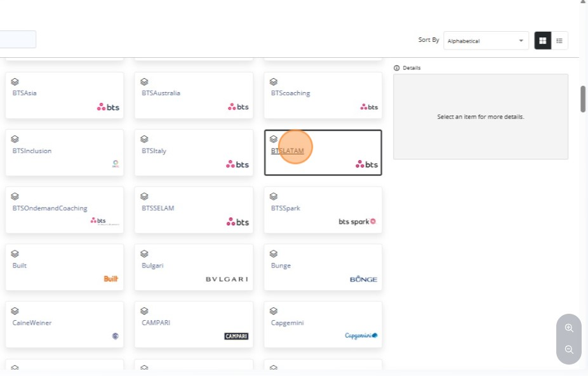
Task: Click the layers icon on BTSInclusion card
Action: 15,139
